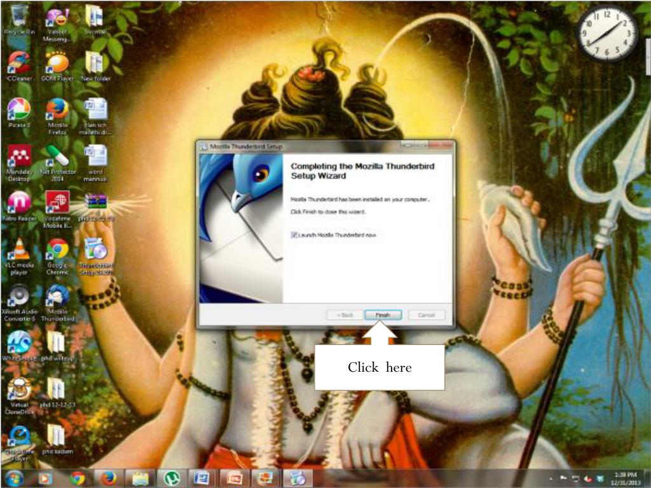Select the 'word mannual' document icon
Image resolution: width=651 pixels, height=488 pixels.
95,163
